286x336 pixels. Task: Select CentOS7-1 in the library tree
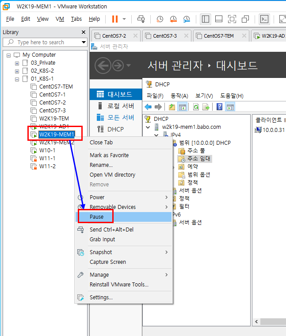click(52, 94)
